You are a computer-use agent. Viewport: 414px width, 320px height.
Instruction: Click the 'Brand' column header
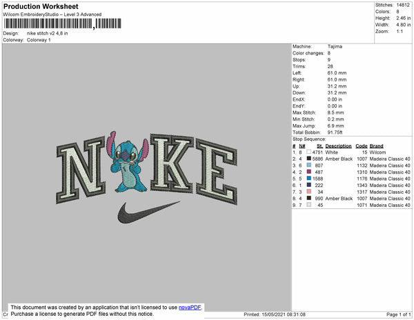pyautogui.click(x=376, y=146)
